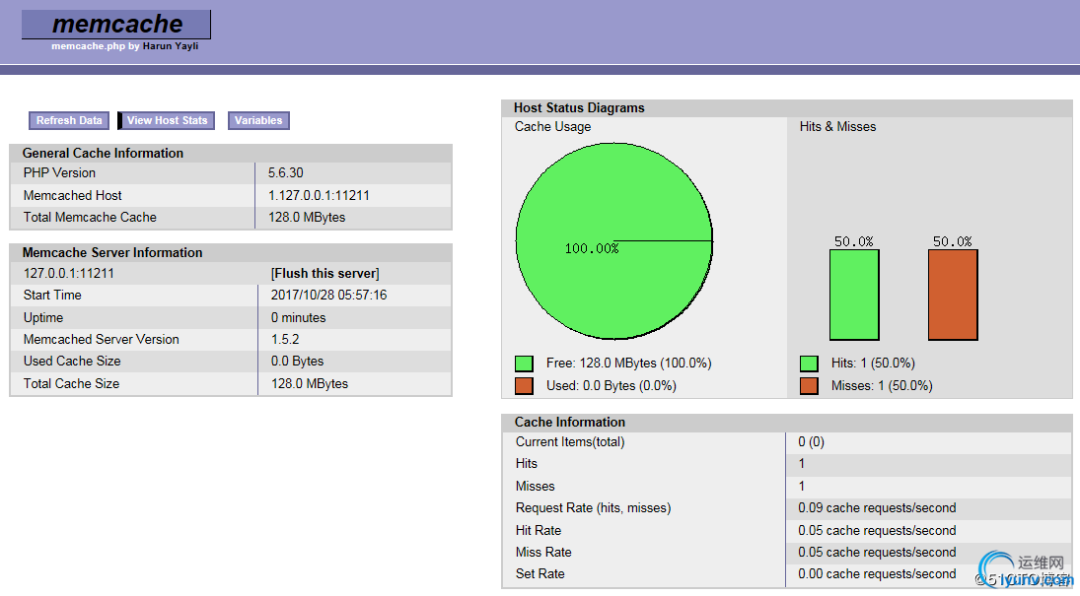Select the Used Cache Size label

point(72,362)
